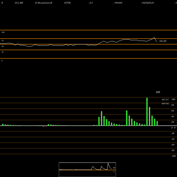The width and height of the screenshot is (177, 177).
Task: Click the RSI axis label 30
Action: (x=2, y=52)
